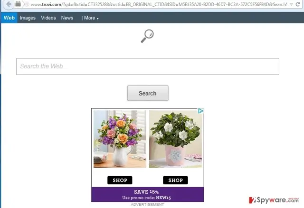The height and width of the screenshot is (208, 304).
Task: Open the address bar history dropdown arrow
Action: (x=291, y=4)
